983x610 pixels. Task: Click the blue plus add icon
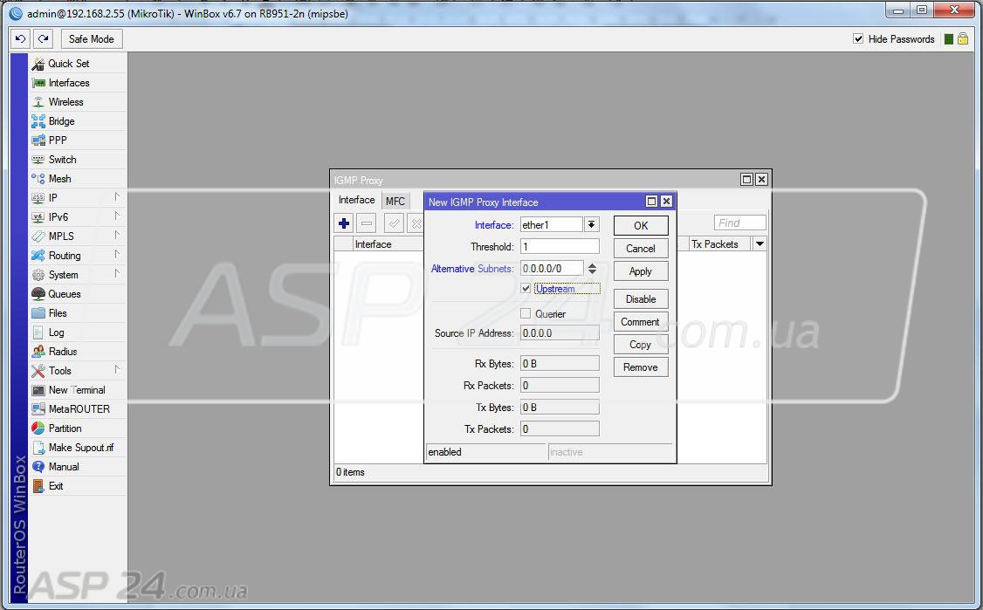coord(344,223)
